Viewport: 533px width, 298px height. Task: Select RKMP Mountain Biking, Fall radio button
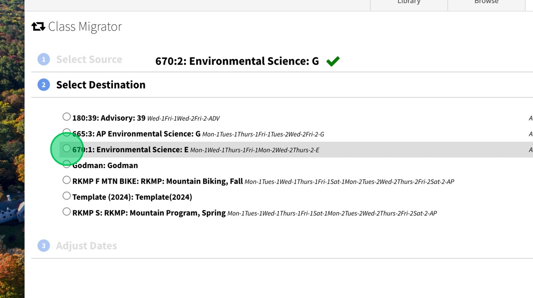(67, 180)
